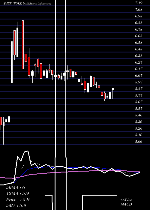The width and height of the screenshot is (150, 210).
Task: Click the 5.06 price axis label
Action: click(139, 142)
